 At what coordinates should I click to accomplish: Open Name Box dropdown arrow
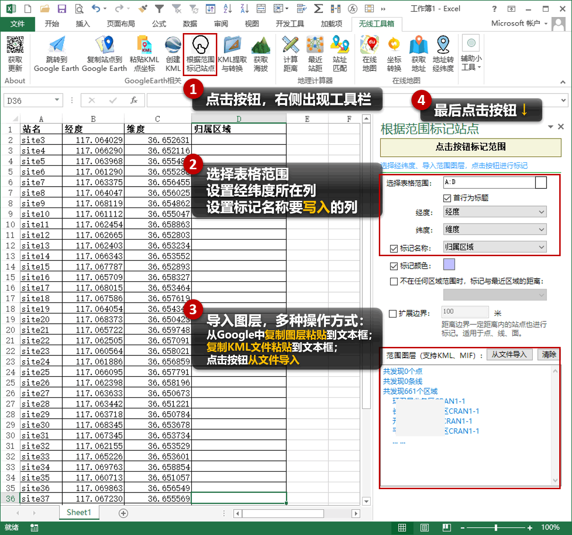coord(57,100)
